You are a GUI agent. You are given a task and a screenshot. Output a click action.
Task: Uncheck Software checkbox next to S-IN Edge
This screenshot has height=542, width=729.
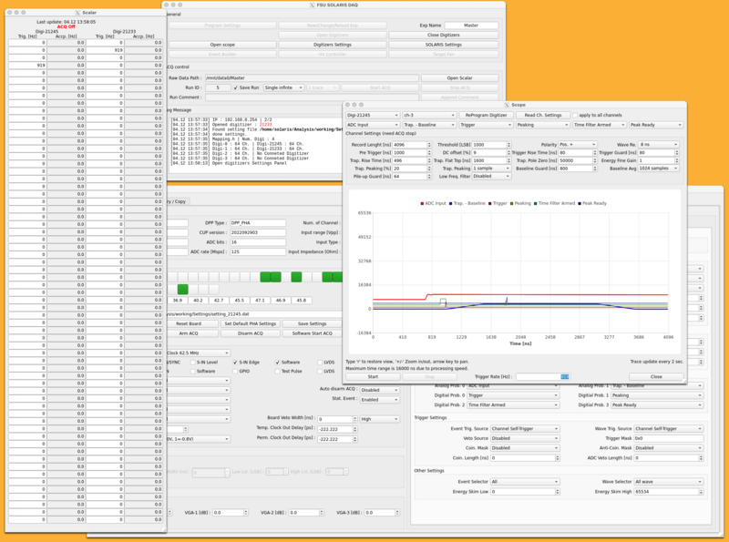[278, 363]
